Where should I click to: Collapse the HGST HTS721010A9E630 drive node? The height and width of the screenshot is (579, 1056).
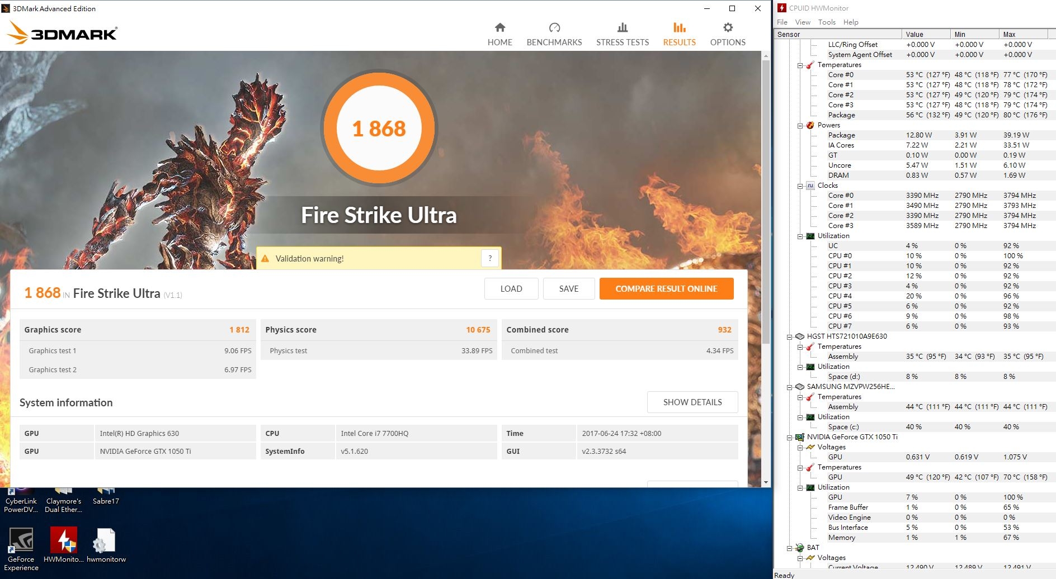[x=789, y=337]
